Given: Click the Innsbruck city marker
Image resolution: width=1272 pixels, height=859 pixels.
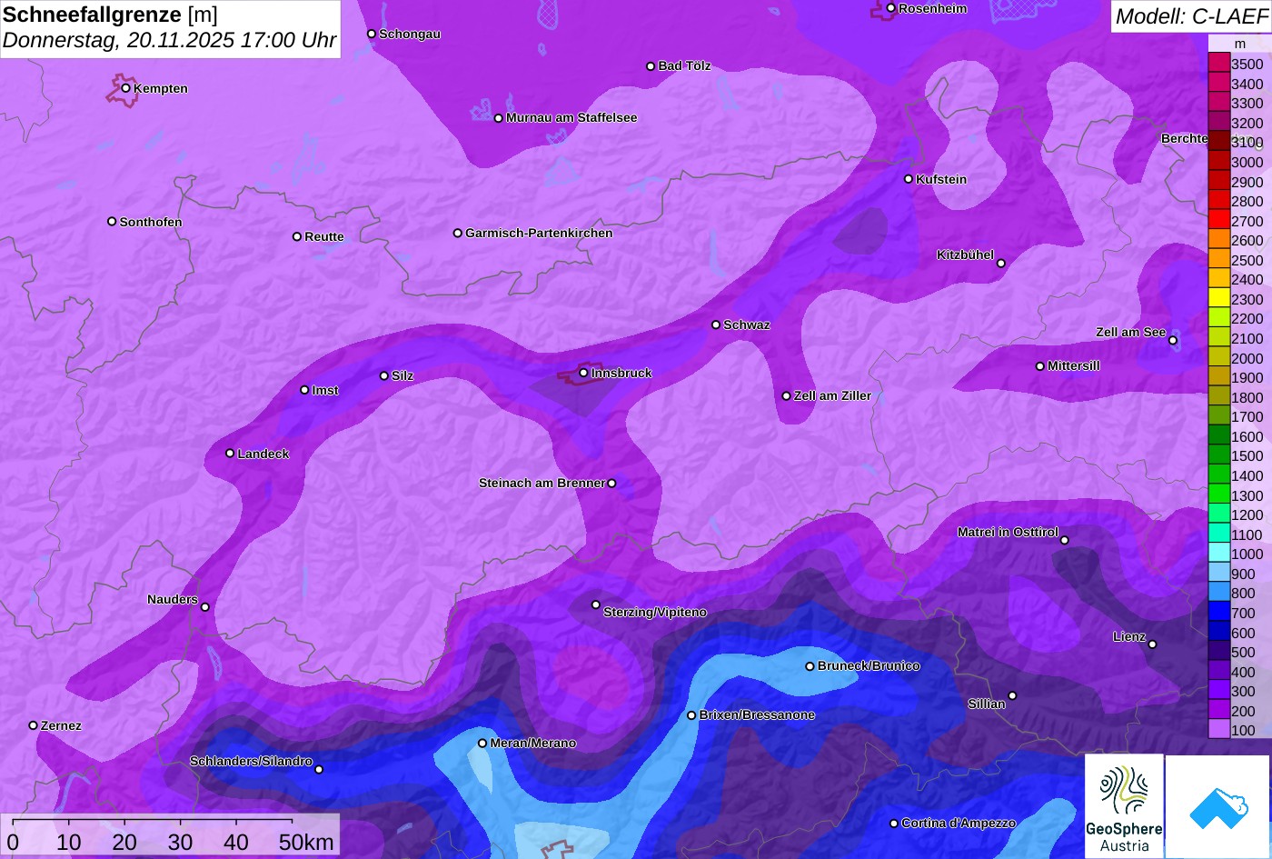Looking at the screenshot, I should (x=583, y=373).
